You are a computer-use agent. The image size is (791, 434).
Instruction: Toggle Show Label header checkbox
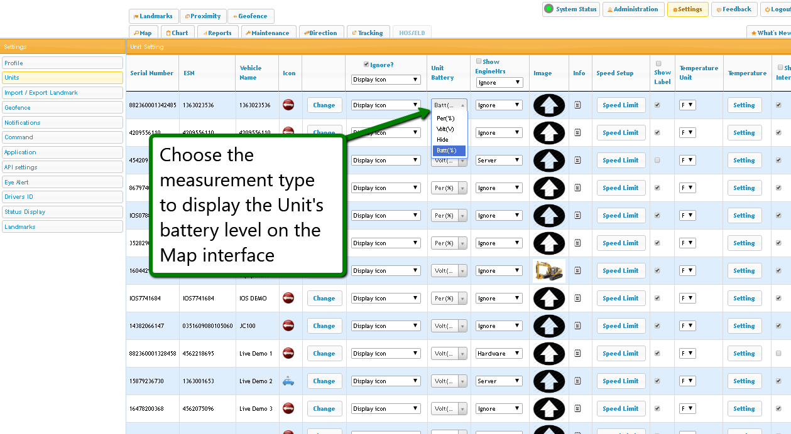(658, 64)
